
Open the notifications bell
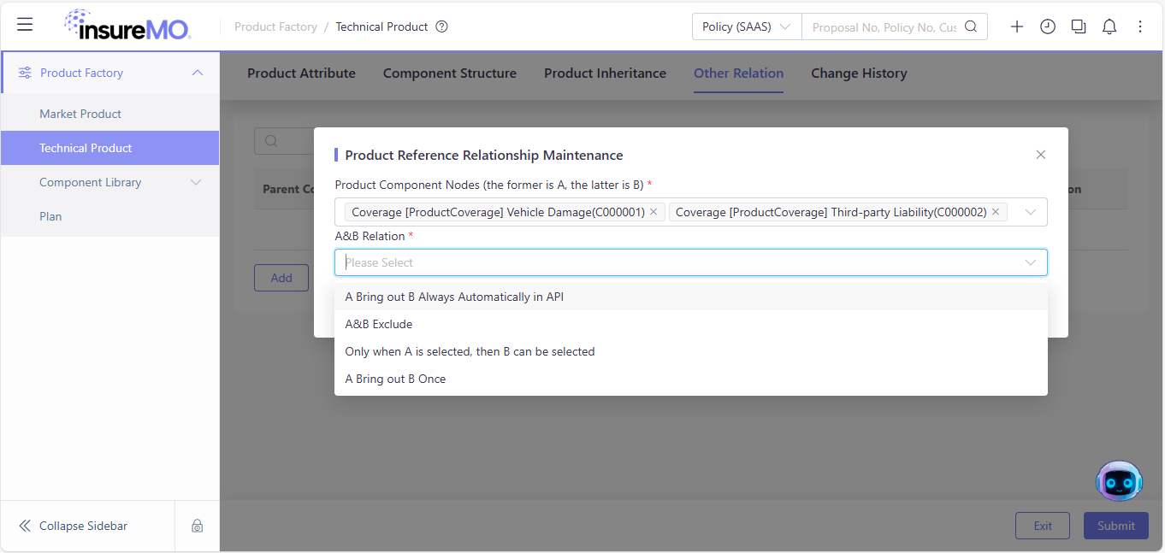1109,26
